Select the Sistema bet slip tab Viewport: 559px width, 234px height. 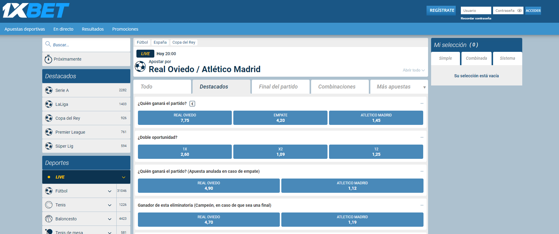click(507, 58)
